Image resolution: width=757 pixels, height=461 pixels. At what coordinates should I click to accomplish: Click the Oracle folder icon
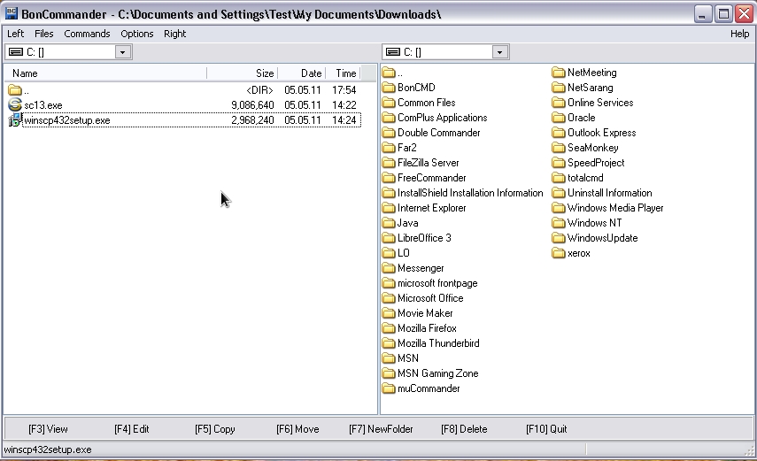pyautogui.click(x=559, y=118)
